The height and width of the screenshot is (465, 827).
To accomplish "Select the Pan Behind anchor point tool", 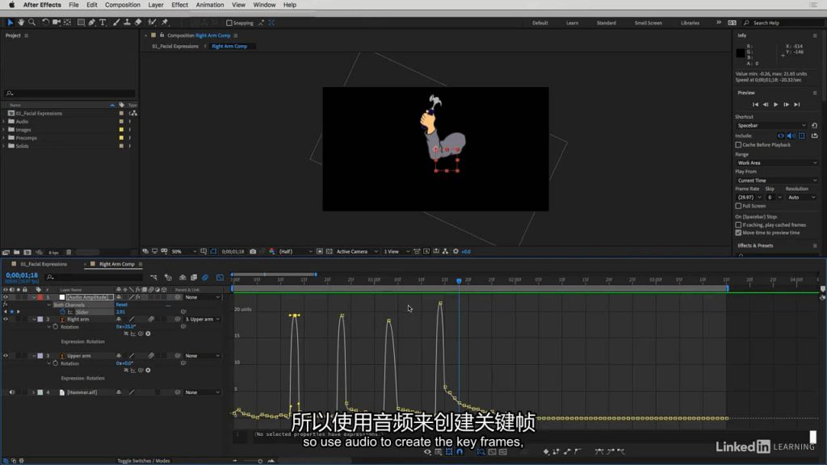I will coord(68,23).
